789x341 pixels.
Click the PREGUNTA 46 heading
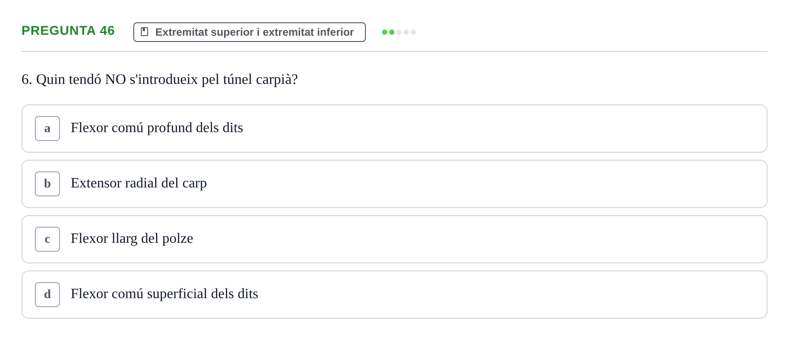68,30
